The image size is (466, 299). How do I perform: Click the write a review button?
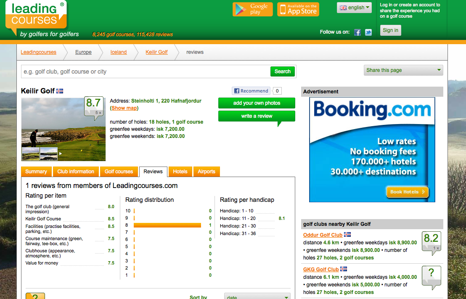[x=257, y=116]
